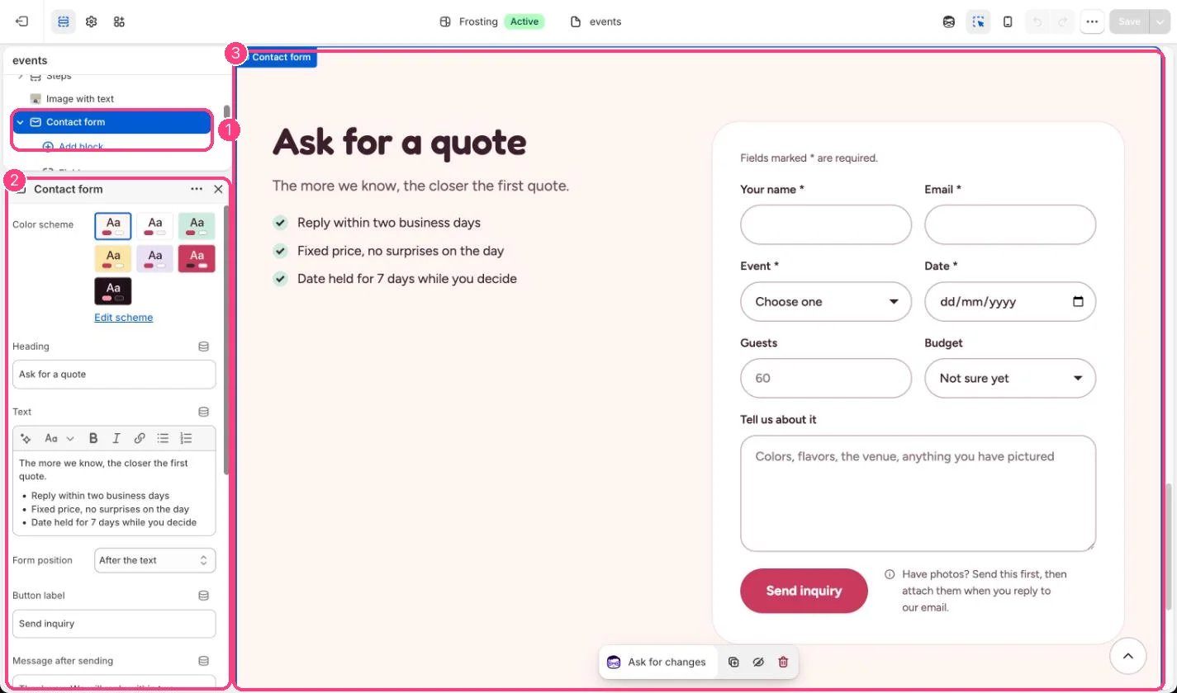Hide section using crossed-eye icon
The image size is (1177, 693).
pos(758,662)
